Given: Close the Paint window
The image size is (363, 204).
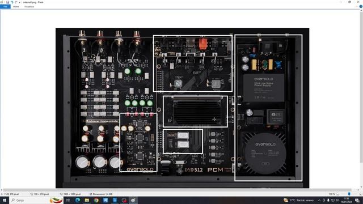Looking at the screenshot, I should coord(358,2).
